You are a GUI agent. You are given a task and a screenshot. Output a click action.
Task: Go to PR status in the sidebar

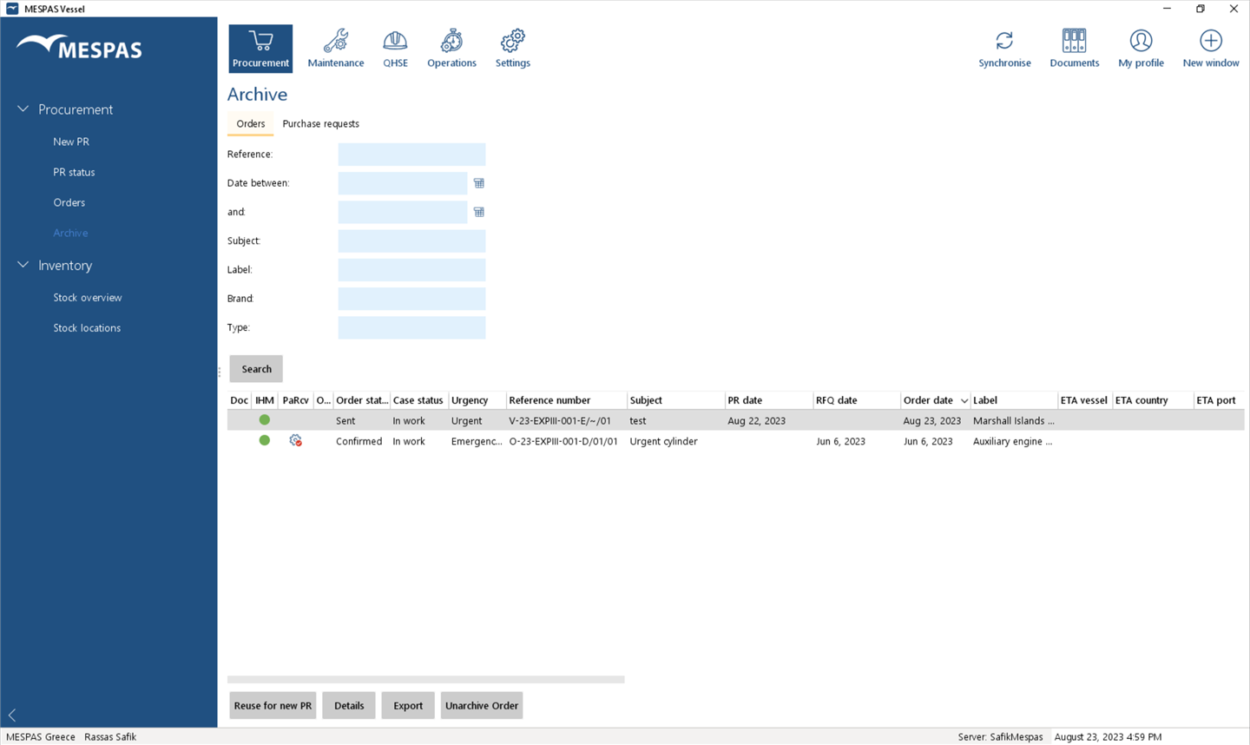click(x=74, y=172)
